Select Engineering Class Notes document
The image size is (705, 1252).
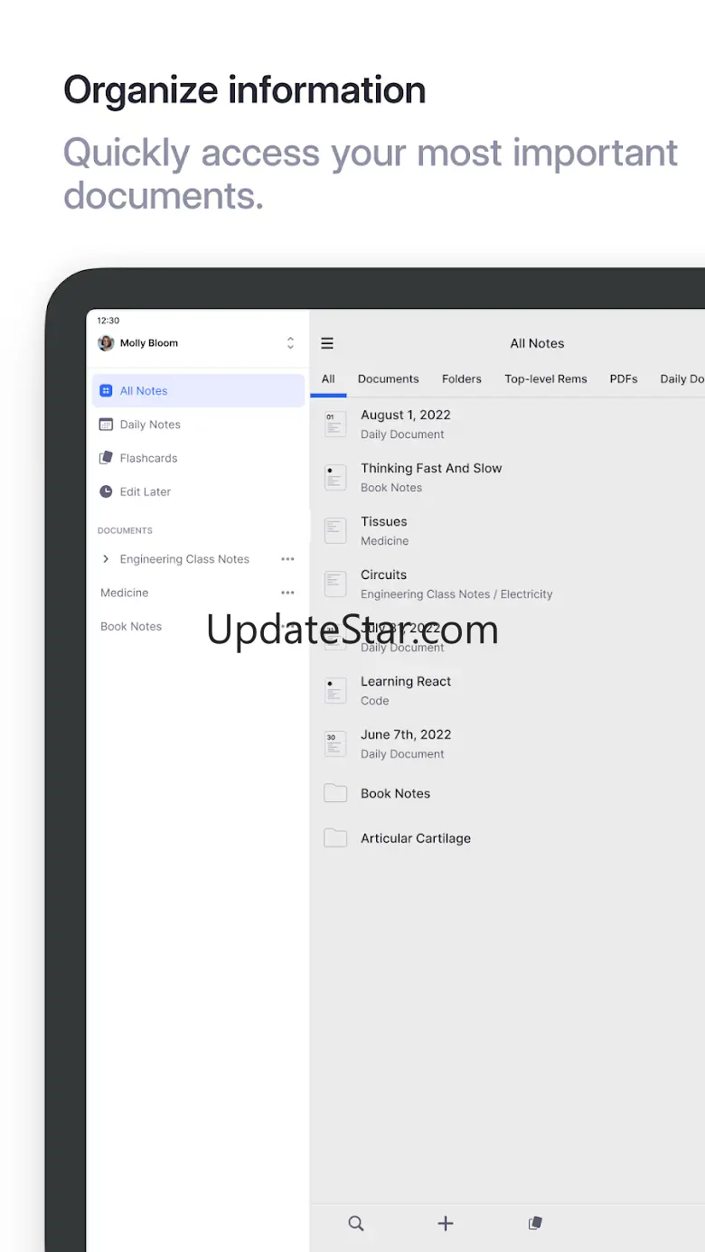pos(184,559)
